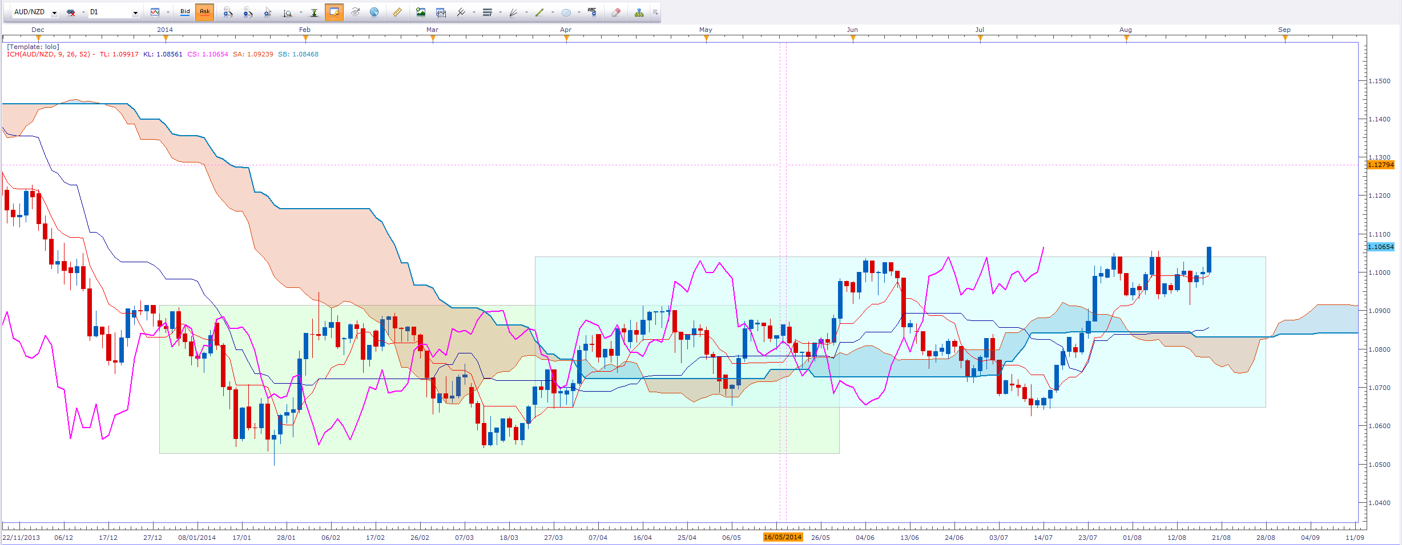
Task: Open the D1 timeframe dropdown
Action: (135, 13)
